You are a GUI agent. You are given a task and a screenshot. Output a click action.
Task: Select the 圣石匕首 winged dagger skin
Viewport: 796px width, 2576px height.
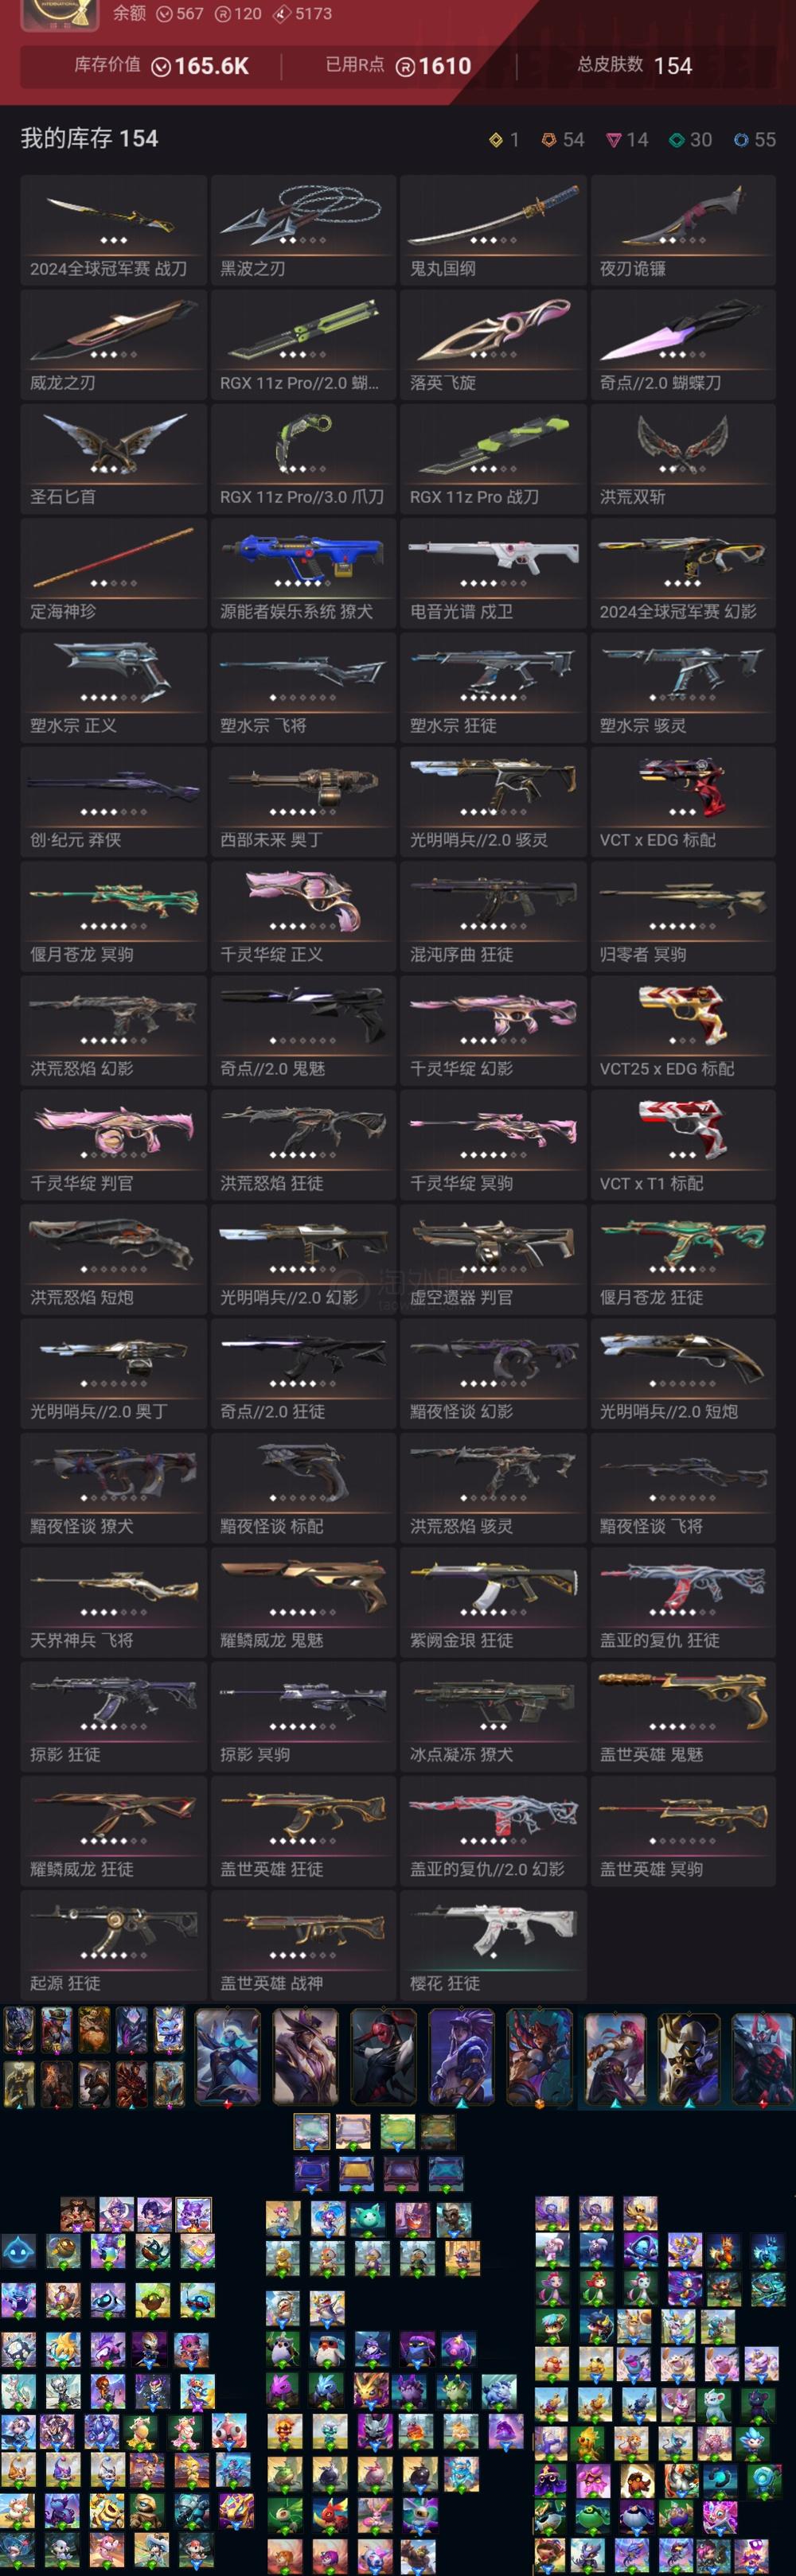[x=113, y=459]
